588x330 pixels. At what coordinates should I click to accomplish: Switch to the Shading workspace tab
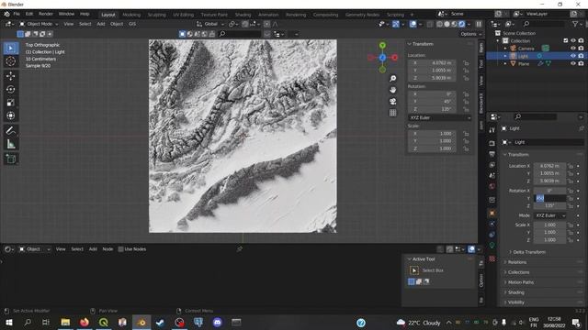tap(243, 15)
